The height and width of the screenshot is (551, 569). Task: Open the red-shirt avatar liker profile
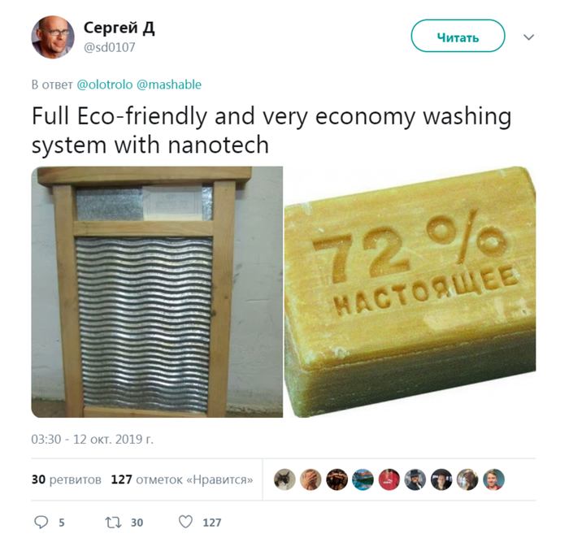click(x=389, y=479)
